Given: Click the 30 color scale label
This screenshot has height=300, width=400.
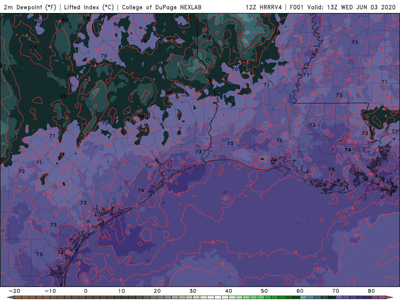Looking at the screenshot, I should point(193,291).
